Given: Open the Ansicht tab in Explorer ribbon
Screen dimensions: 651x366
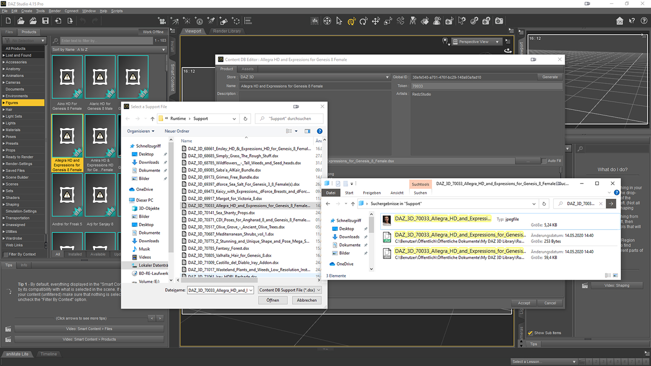Looking at the screenshot, I should tap(397, 193).
